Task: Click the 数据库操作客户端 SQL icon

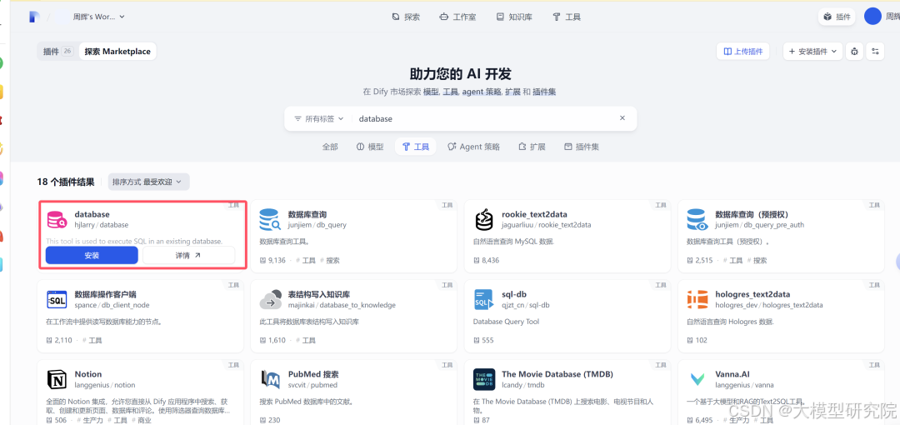Action: click(x=57, y=300)
